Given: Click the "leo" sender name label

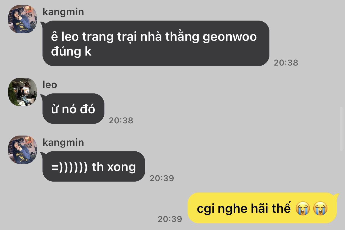Looking at the screenshot, I should tap(50, 85).
